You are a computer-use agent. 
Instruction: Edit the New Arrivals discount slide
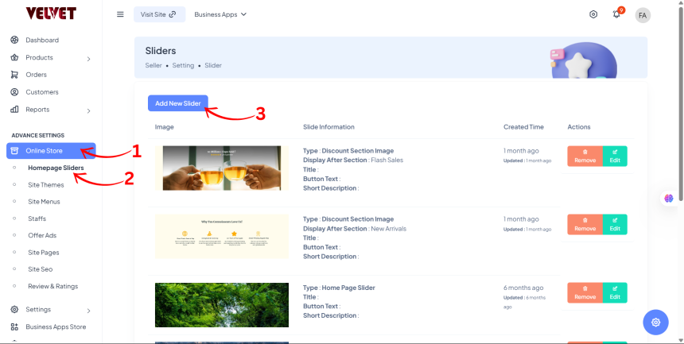(615, 223)
